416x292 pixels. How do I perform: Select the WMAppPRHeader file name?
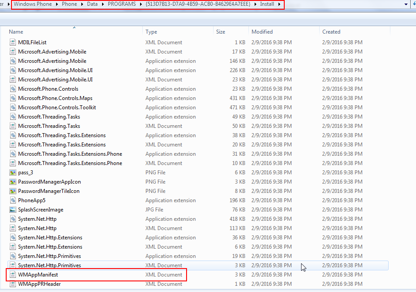coord(39,284)
